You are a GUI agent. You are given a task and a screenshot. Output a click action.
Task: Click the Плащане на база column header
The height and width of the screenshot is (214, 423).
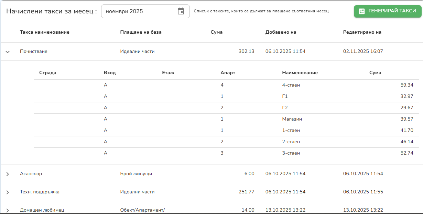(141, 32)
